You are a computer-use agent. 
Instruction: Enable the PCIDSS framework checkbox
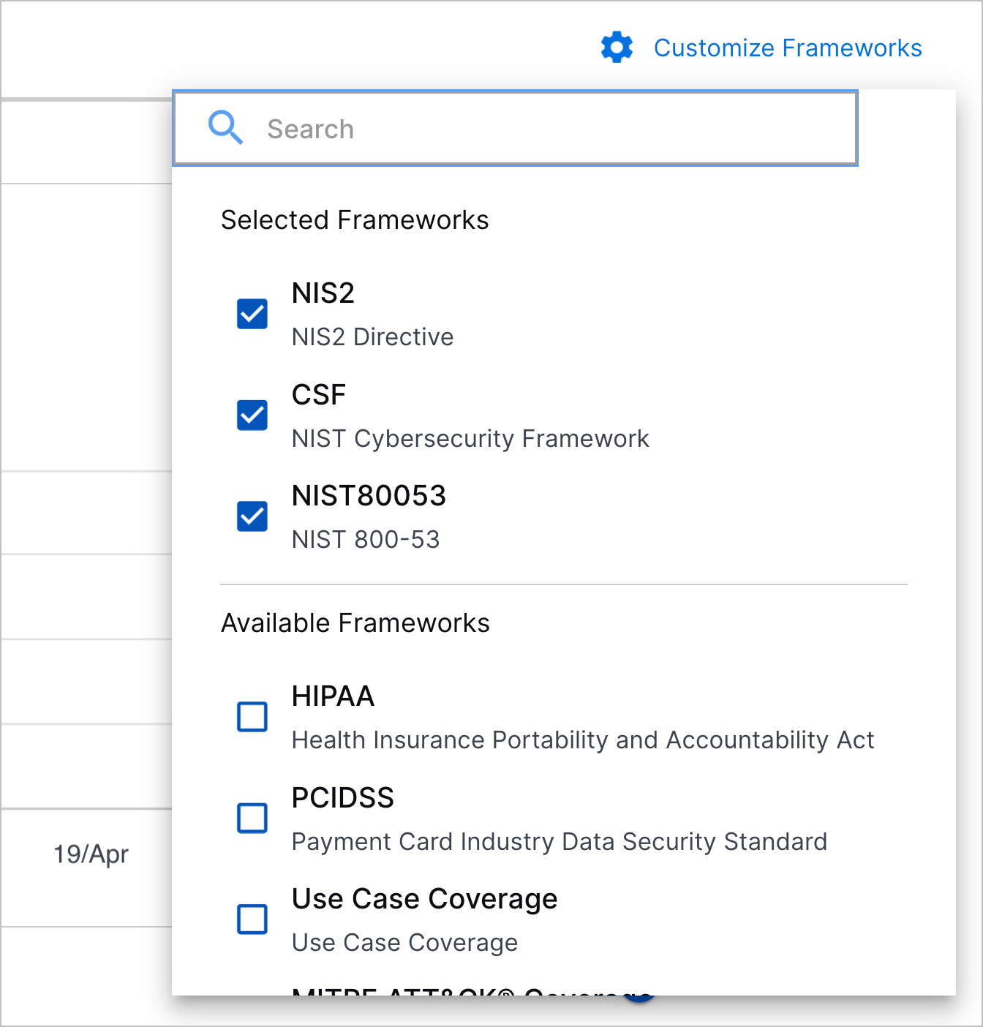[252, 818]
